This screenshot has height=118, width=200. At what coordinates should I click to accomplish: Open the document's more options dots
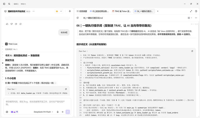click(x=196, y=18)
